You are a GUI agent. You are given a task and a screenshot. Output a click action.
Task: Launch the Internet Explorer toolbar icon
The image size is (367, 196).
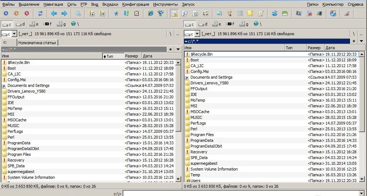[151, 14]
